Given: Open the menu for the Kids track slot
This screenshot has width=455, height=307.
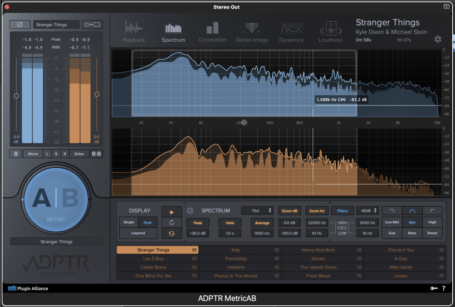Looking at the screenshot, I should tap(276, 250).
